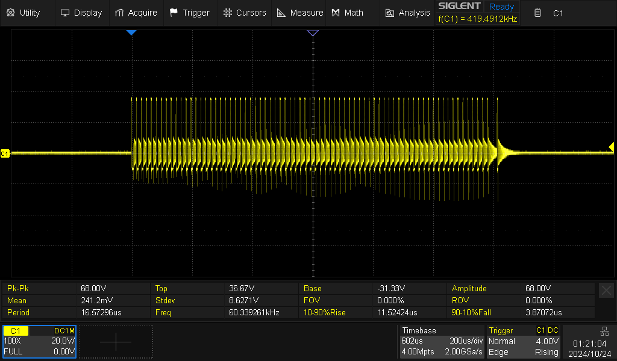Click the f(C1) frequency counter readout

point(477,19)
